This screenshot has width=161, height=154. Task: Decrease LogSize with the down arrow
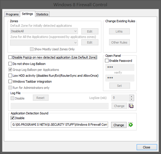pyautogui.click(x=131, y=99)
